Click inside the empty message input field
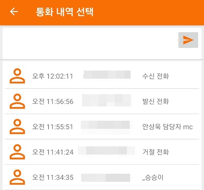 [90, 43]
